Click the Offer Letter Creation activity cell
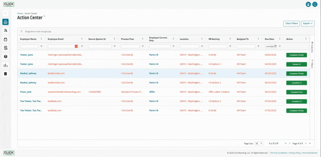 point(219,92)
